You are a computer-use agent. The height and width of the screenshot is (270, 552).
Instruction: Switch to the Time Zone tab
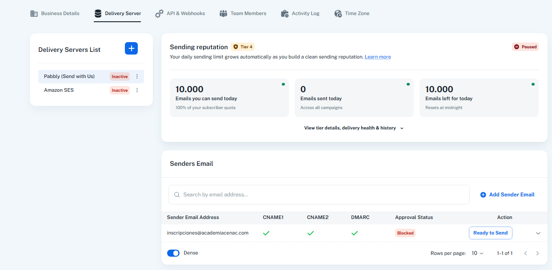pos(352,13)
